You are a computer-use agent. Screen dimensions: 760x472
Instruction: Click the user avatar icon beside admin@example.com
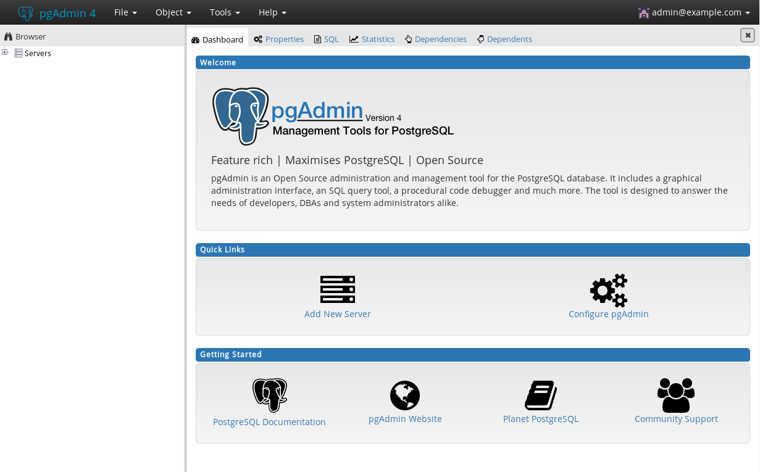pos(644,12)
